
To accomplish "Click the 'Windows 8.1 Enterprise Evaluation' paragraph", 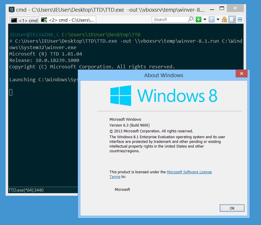I will coord(167,144).
